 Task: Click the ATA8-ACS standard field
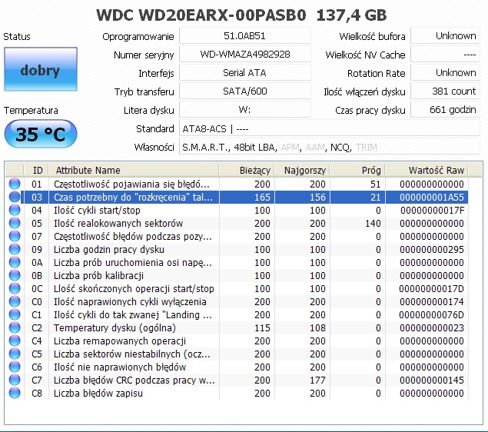[x=330, y=128]
